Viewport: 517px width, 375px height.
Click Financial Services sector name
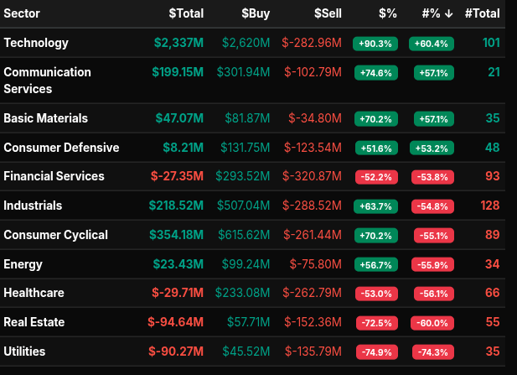point(54,176)
